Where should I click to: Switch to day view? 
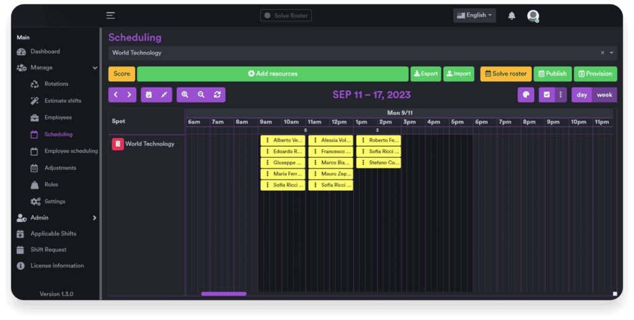(x=582, y=95)
